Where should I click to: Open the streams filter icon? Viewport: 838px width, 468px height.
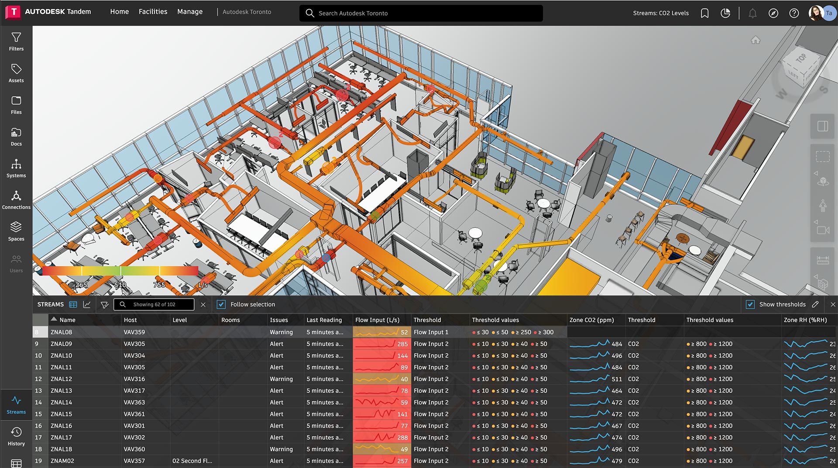tap(104, 305)
